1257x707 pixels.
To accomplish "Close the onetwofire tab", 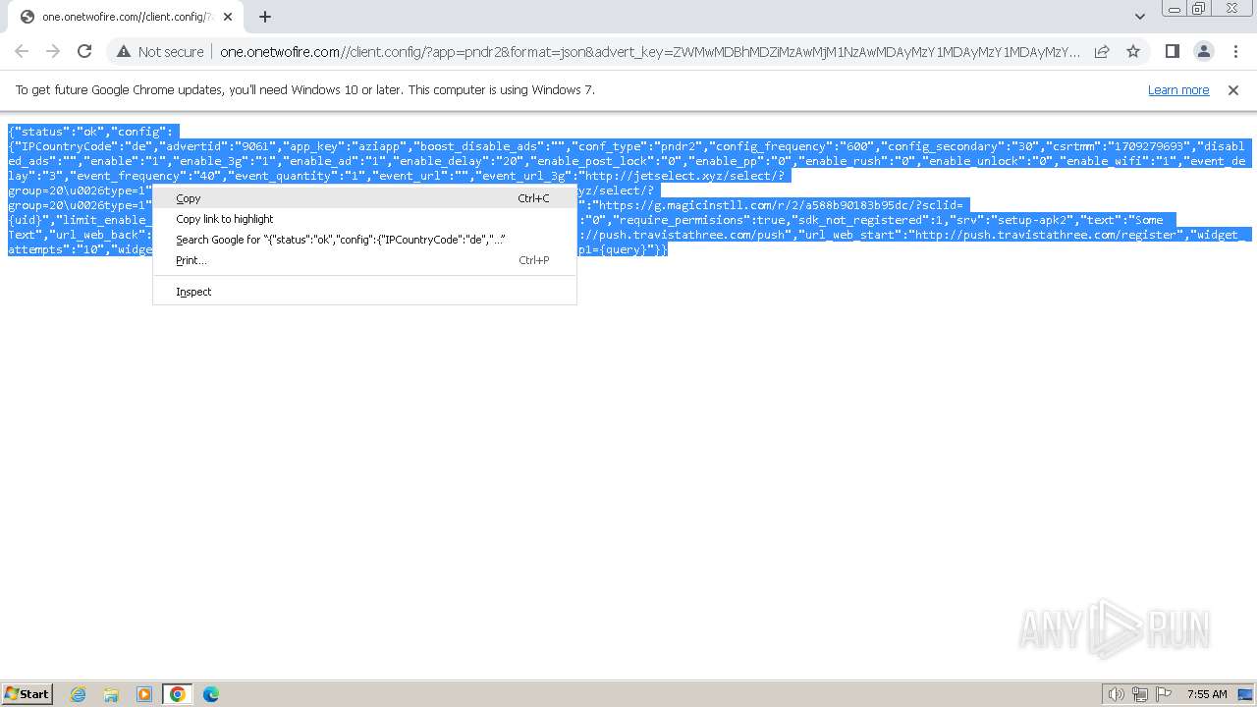I will pyautogui.click(x=228, y=17).
